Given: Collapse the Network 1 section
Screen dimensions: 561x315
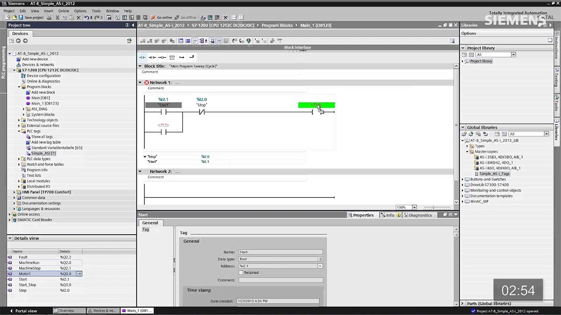Looking at the screenshot, I should (x=140, y=83).
